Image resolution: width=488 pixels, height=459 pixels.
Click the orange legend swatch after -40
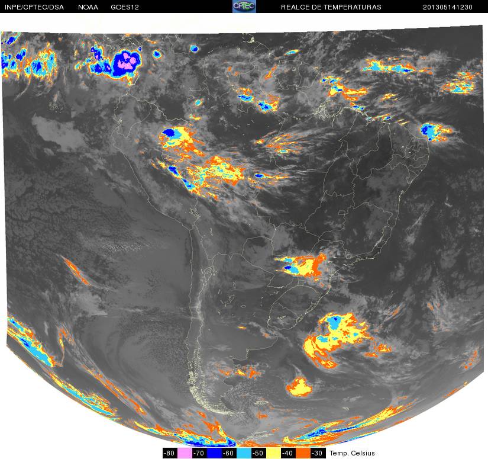[303, 453]
